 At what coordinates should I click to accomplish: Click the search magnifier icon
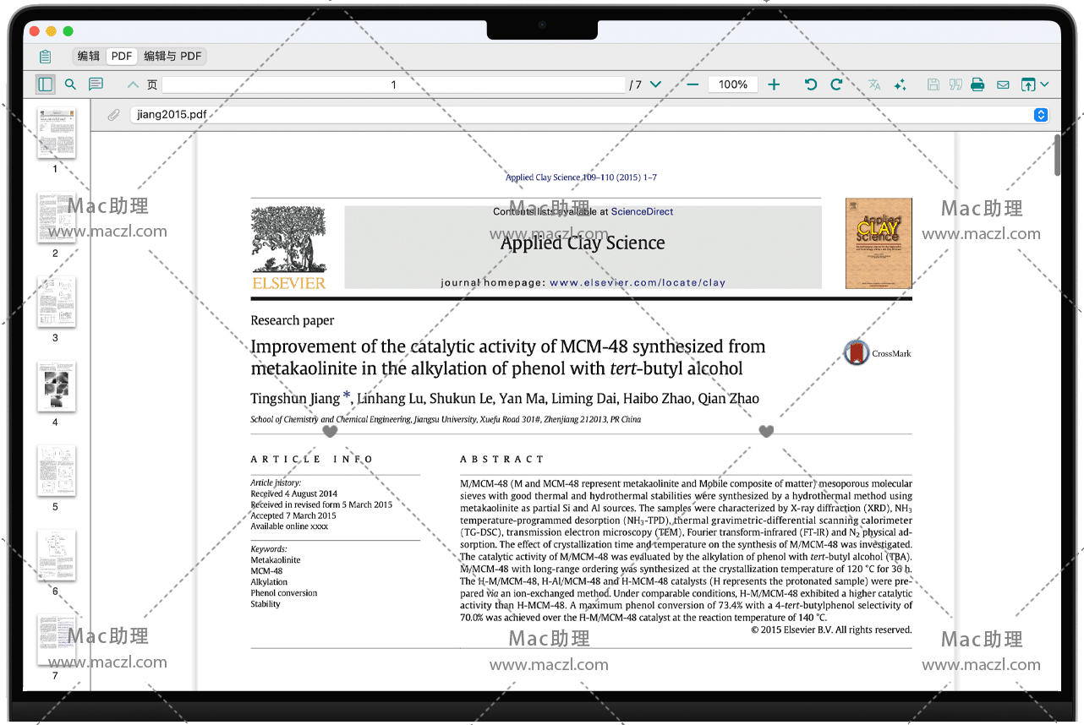tap(71, 84)
